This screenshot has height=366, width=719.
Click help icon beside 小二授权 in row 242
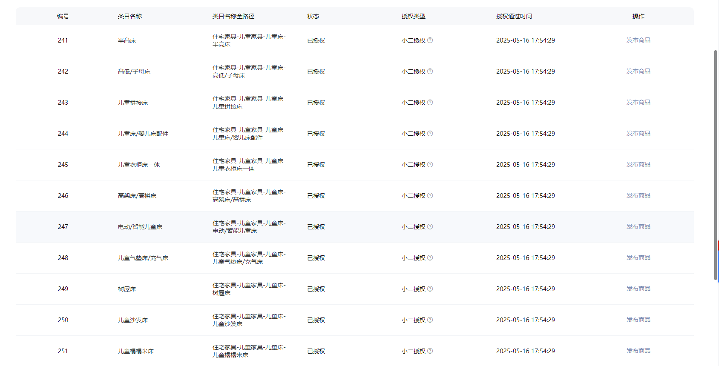430,71
